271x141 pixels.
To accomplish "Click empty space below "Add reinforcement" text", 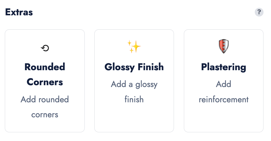I will click(x=224, y=118).
